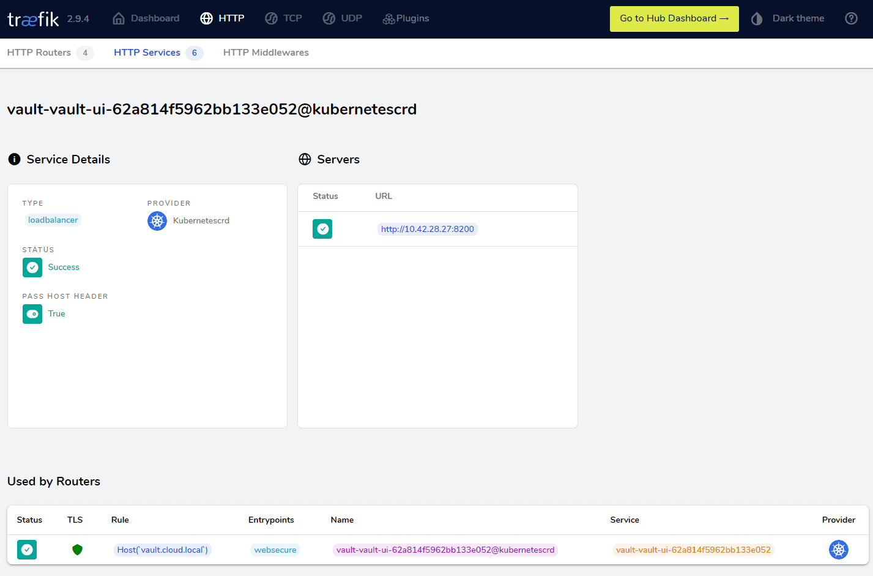The height and width of the screenshot is (576, 873).
Task: Click the router row status check icon
Action: [x=27, y=550]
